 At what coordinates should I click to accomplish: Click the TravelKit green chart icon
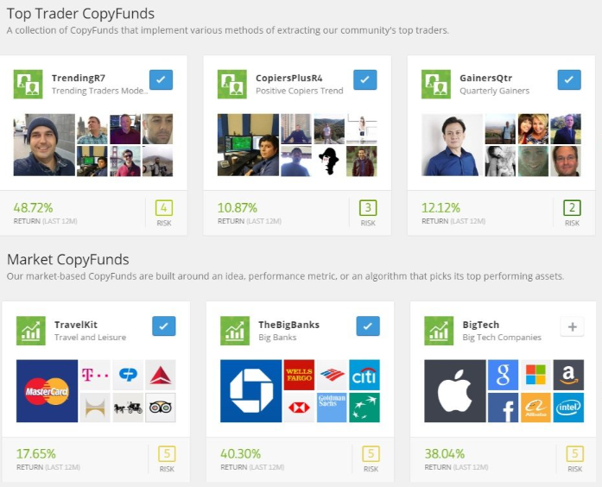pos(31,331)
